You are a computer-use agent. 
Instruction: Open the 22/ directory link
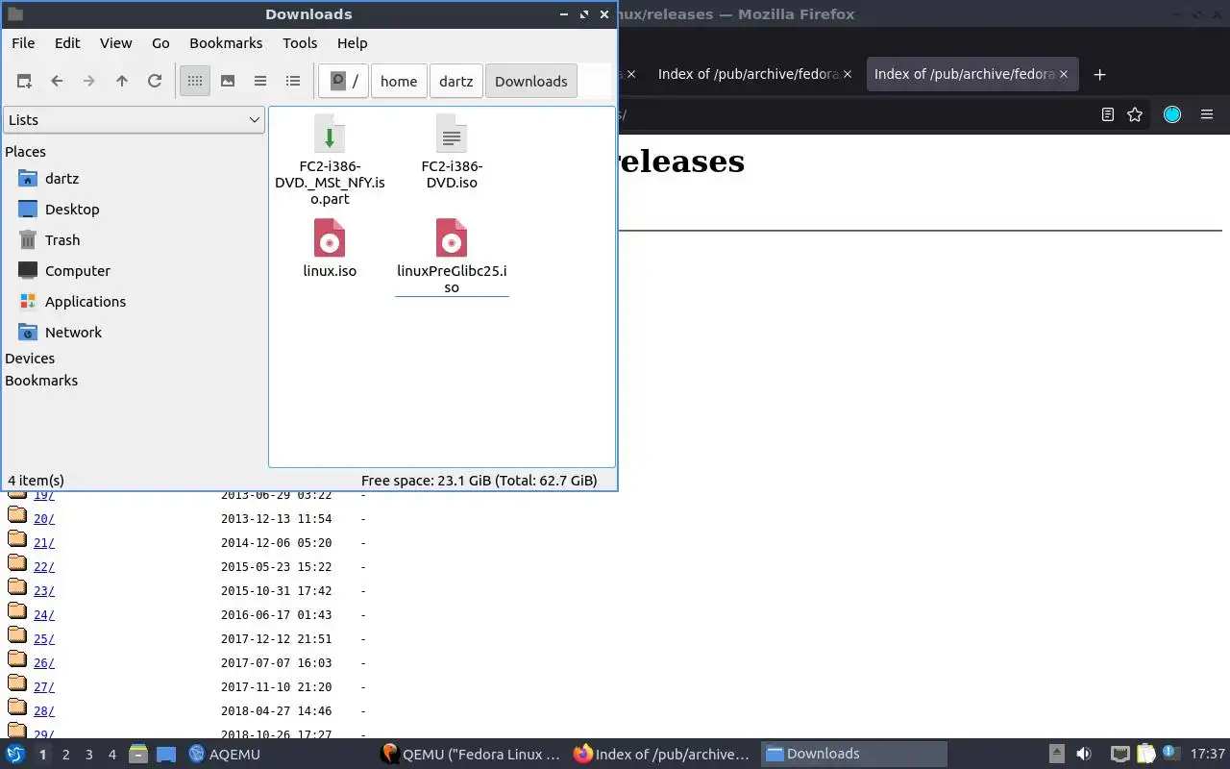(x=44, y=567)
